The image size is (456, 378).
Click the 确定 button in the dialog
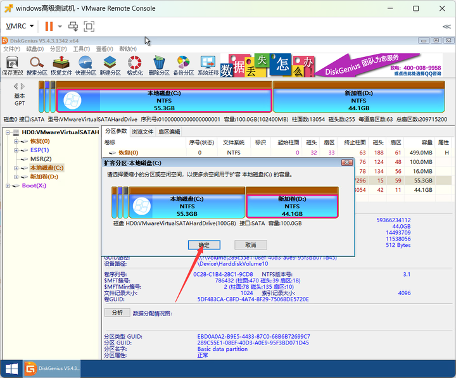tap(204, 245)
